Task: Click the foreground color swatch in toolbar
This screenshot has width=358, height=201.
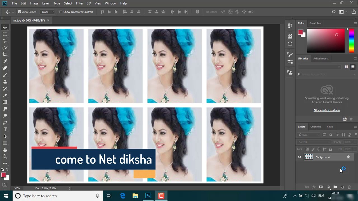Action: pyautogui.click(x=3, y=175)
